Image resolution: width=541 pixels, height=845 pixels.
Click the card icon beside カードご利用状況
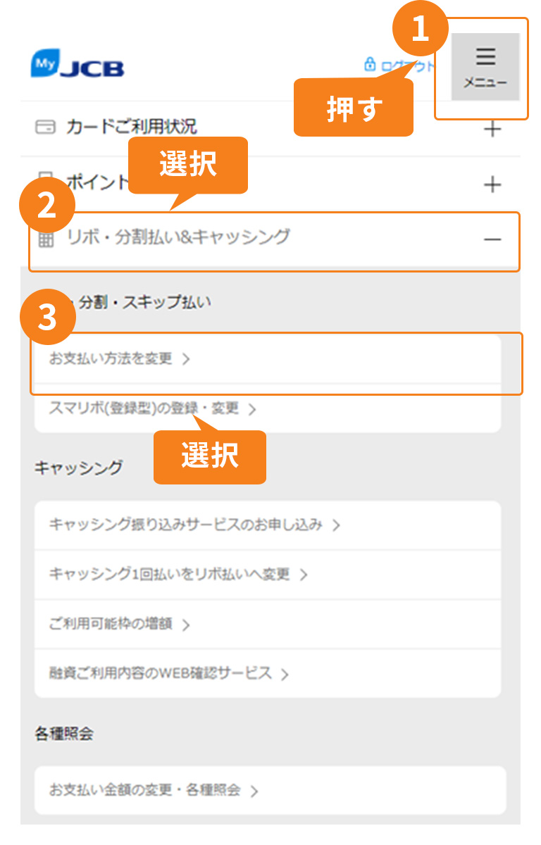(45, 127)
